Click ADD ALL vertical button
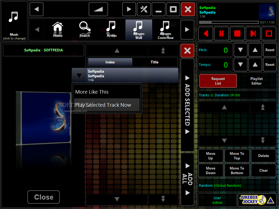 click(x=187, y=179)
